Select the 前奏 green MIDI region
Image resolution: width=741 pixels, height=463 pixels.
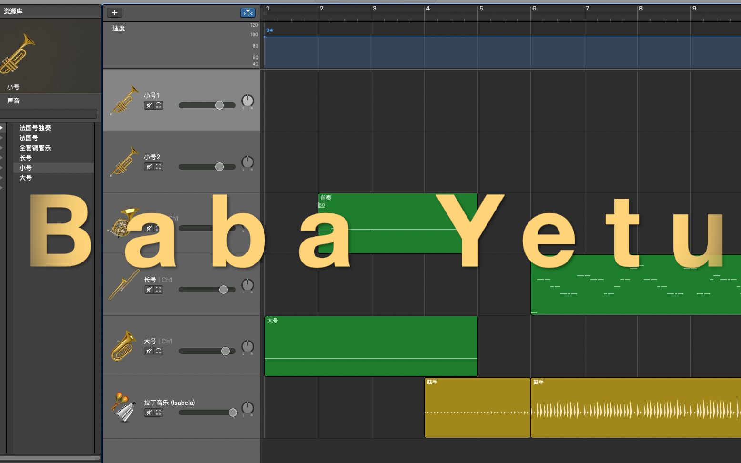[x=398, y=223]
